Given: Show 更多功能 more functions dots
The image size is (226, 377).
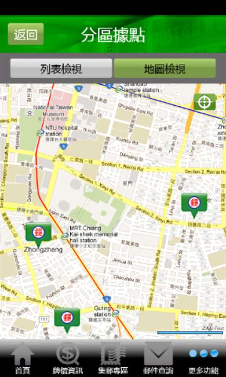Looking at the screenshot, I should (203, 358).
